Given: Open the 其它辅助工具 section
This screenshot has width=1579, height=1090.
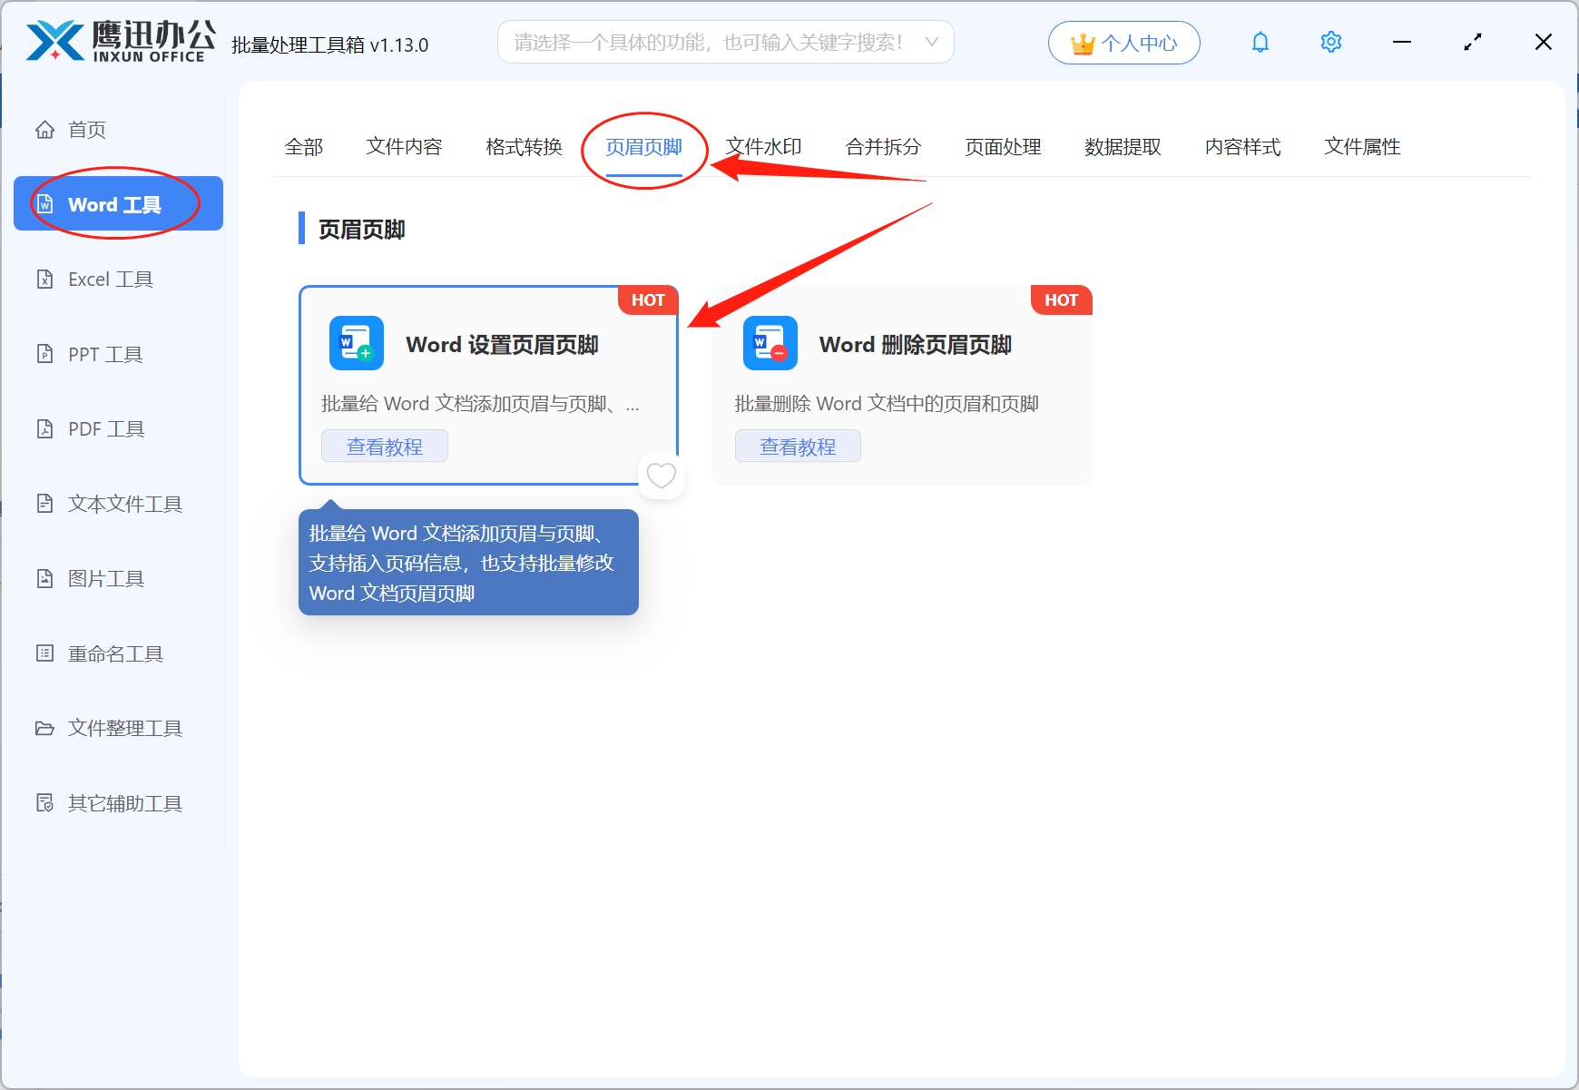Looking at the screenshot, I should point(123,802).
